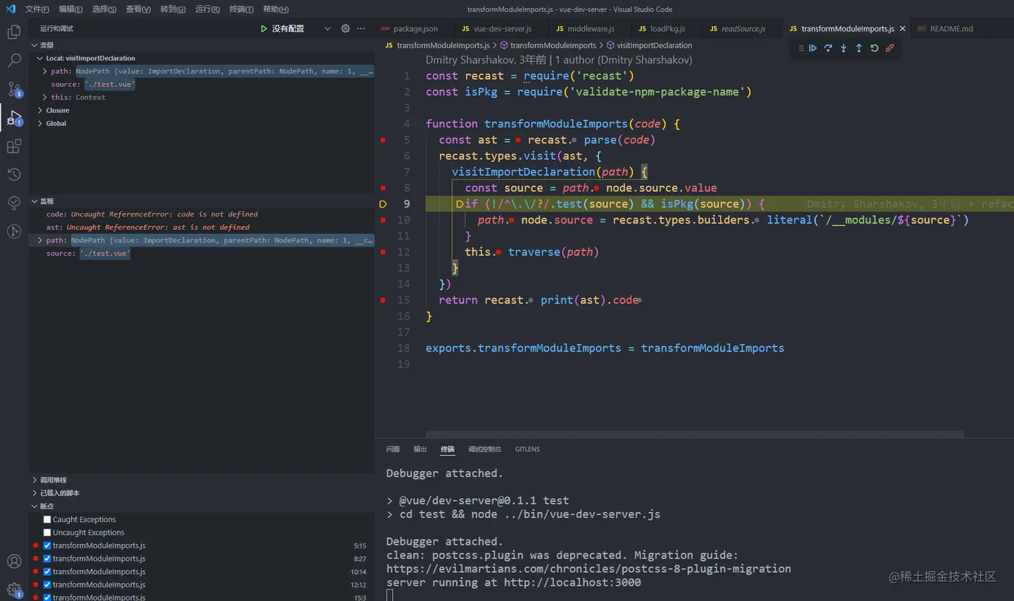Toggle the Caught Exceptions checkbox
The image size is (1014, 601).
coord(47,519)
